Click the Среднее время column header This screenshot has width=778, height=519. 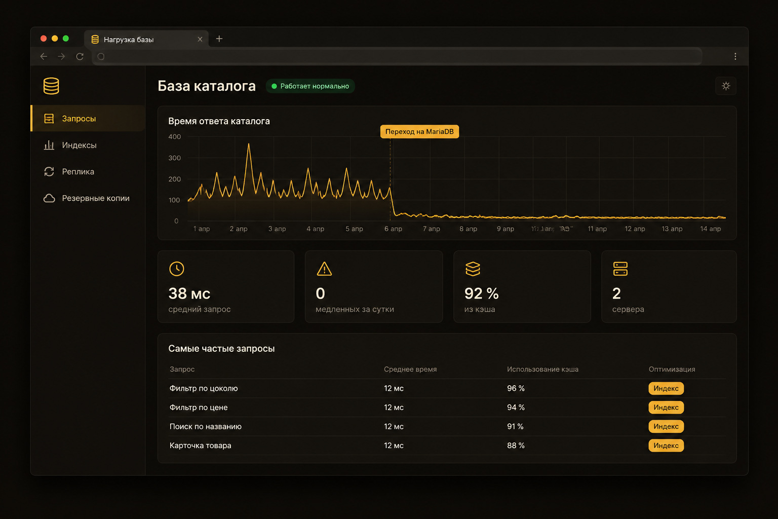pos(410,369)
